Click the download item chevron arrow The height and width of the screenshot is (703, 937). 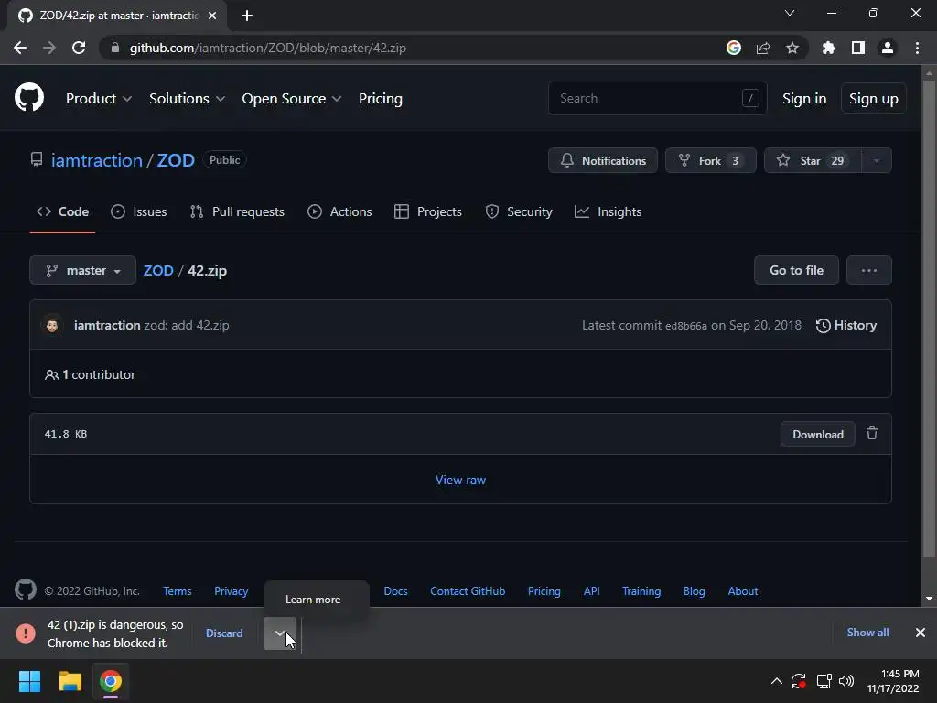(x=280, y=633)
